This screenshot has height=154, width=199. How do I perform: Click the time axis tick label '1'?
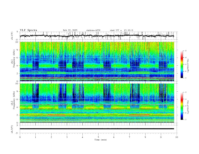click(x=35, y=137)
